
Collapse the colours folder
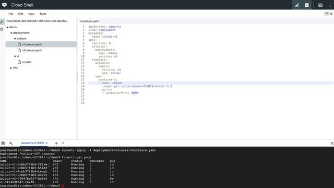click(x=15, y=39)
